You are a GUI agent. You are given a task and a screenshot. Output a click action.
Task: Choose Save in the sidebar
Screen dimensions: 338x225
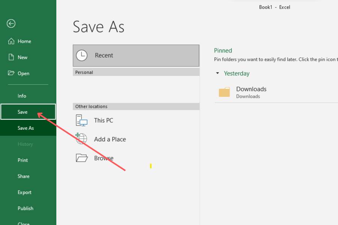pyautogui.click(x=28, y=112)
